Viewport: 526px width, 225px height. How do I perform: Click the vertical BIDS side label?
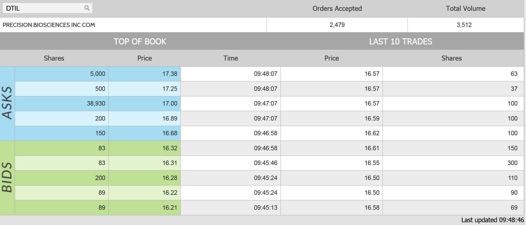[x=7, y=178]
